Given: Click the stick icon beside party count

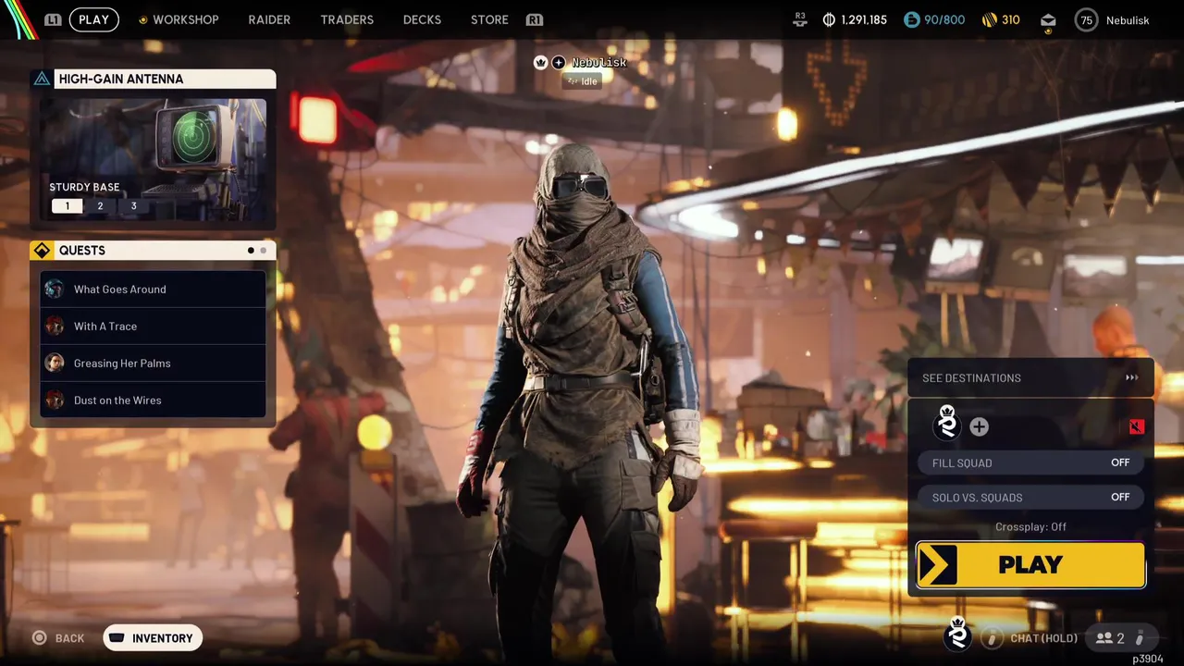Looking at the screenshot, I should pos(1140,638).
